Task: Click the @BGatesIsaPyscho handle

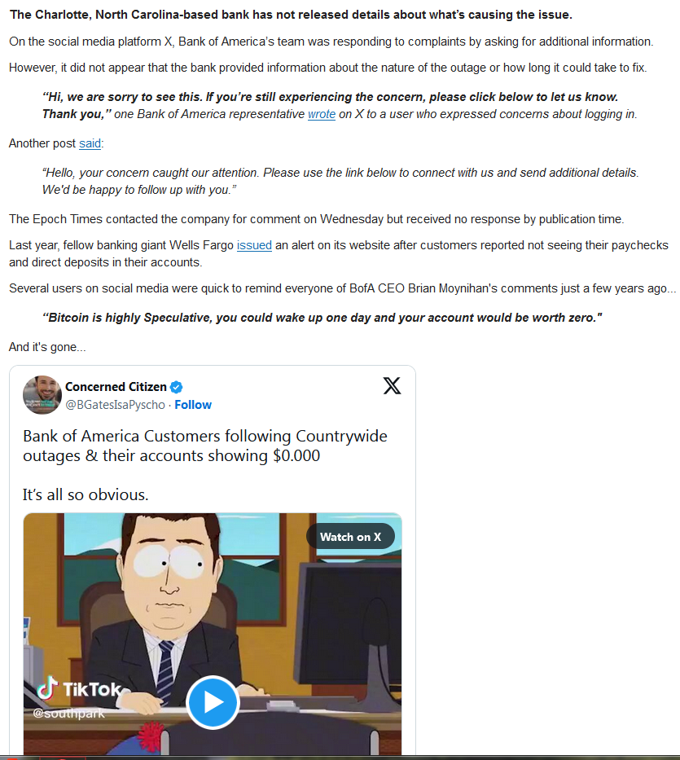Action: pos(116,405)
